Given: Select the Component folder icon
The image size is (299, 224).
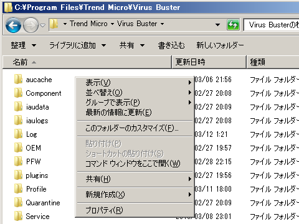Looking at the screenshot, I should click(x=18, y=93).
